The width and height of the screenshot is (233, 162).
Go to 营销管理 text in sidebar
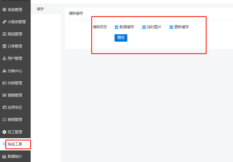coord(15,95)
